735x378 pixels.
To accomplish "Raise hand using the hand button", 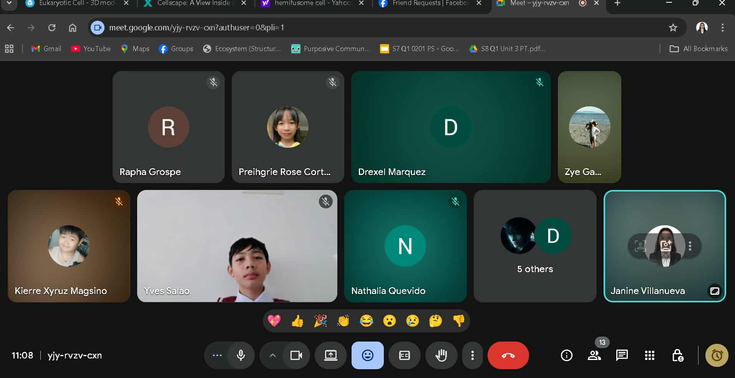I will (x=441, y=355).
